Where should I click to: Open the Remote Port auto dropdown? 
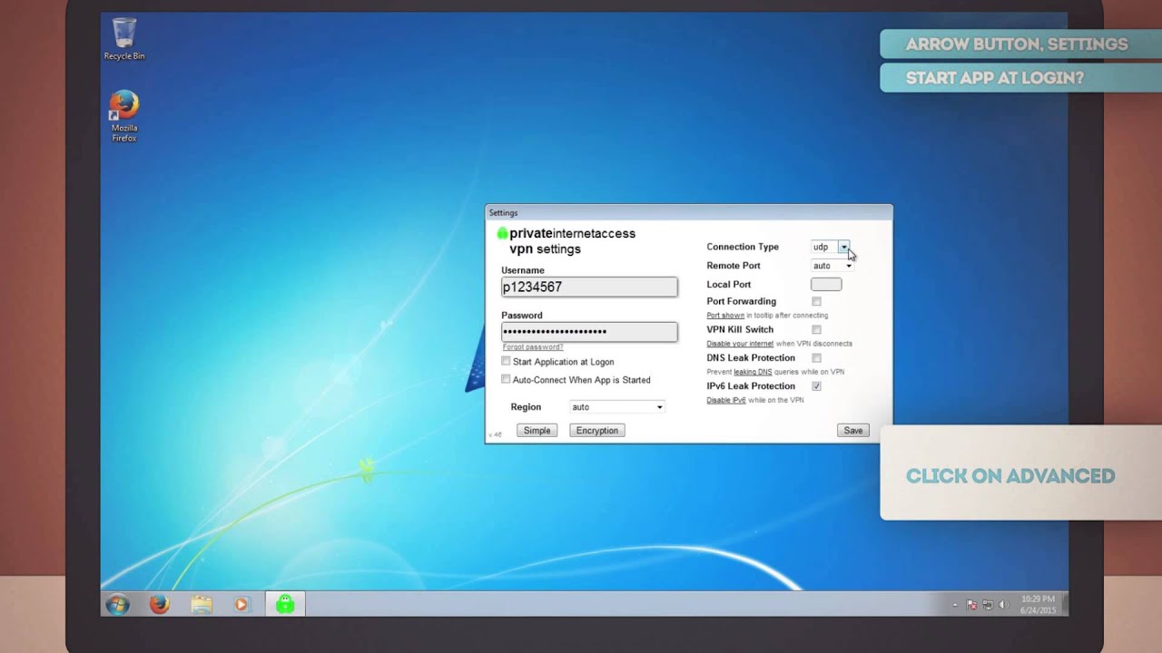(832, 266)
